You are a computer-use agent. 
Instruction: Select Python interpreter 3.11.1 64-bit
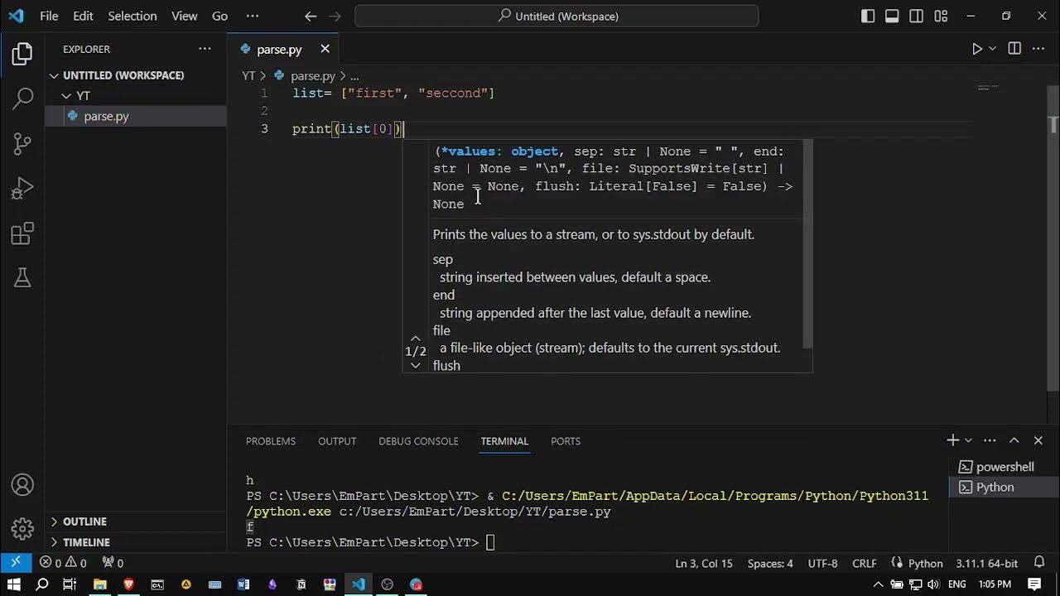(x=986, y=563)
